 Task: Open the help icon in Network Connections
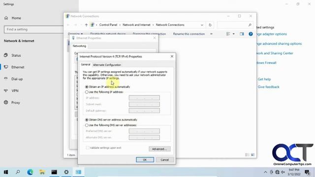pos(251,34)
